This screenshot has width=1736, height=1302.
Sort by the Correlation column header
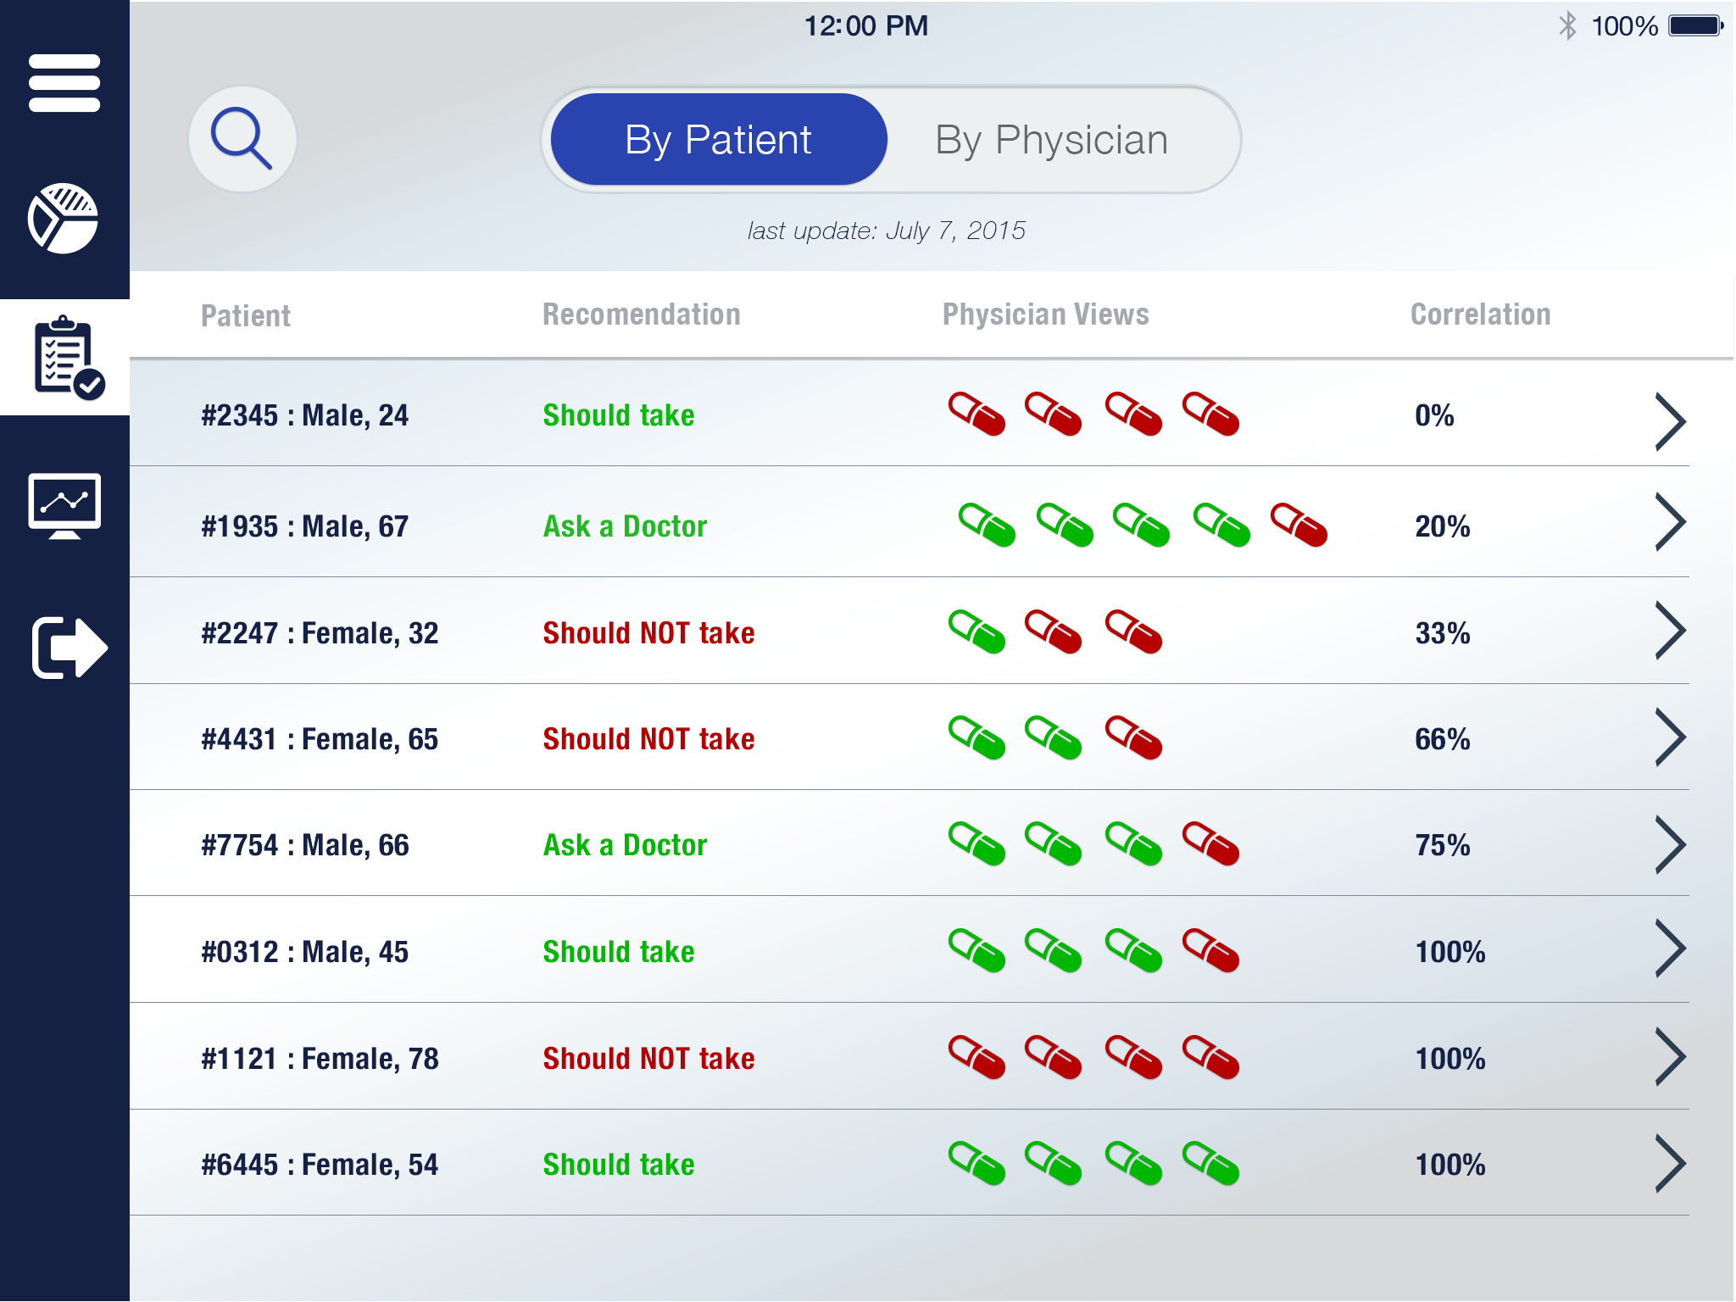1480,314
